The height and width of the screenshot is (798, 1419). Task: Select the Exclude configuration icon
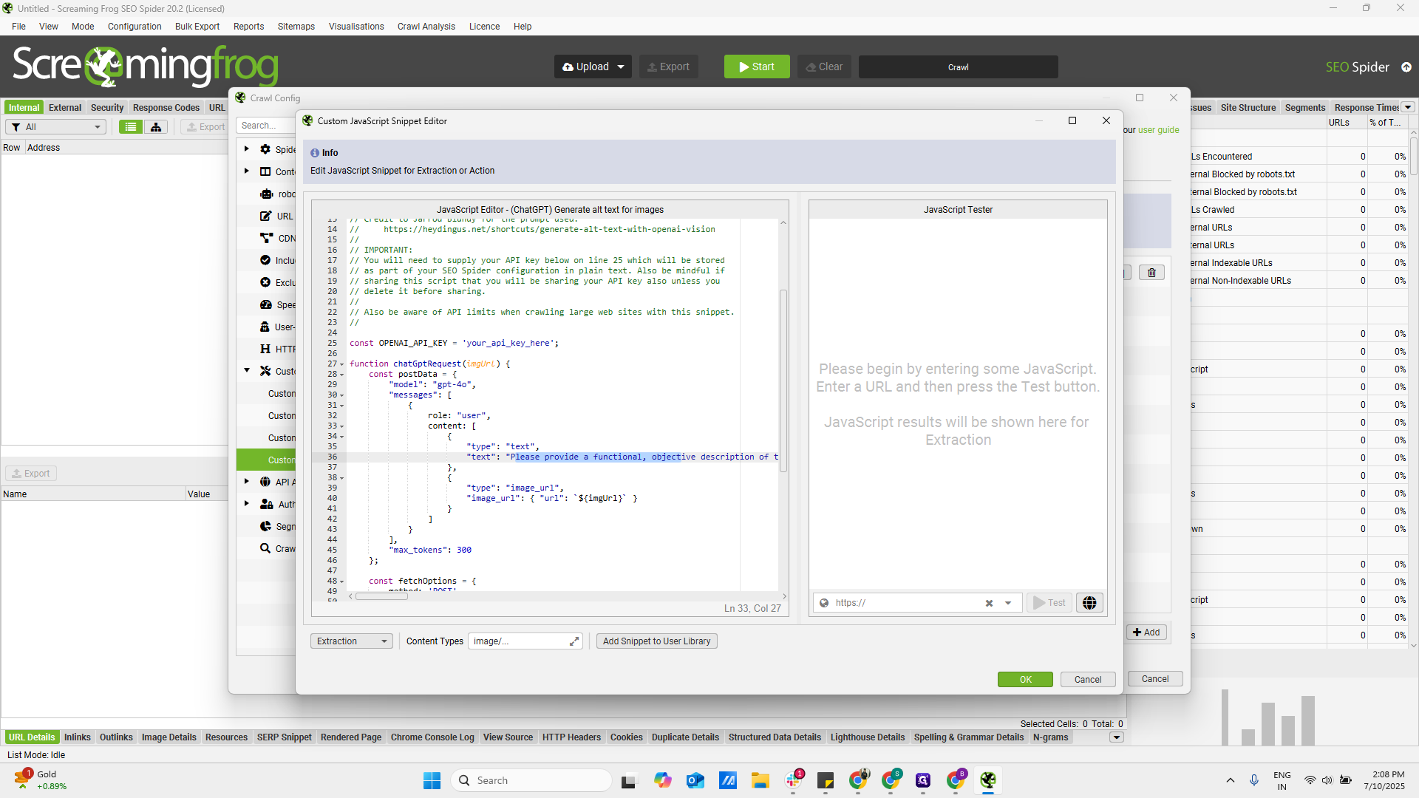point(265,282)
